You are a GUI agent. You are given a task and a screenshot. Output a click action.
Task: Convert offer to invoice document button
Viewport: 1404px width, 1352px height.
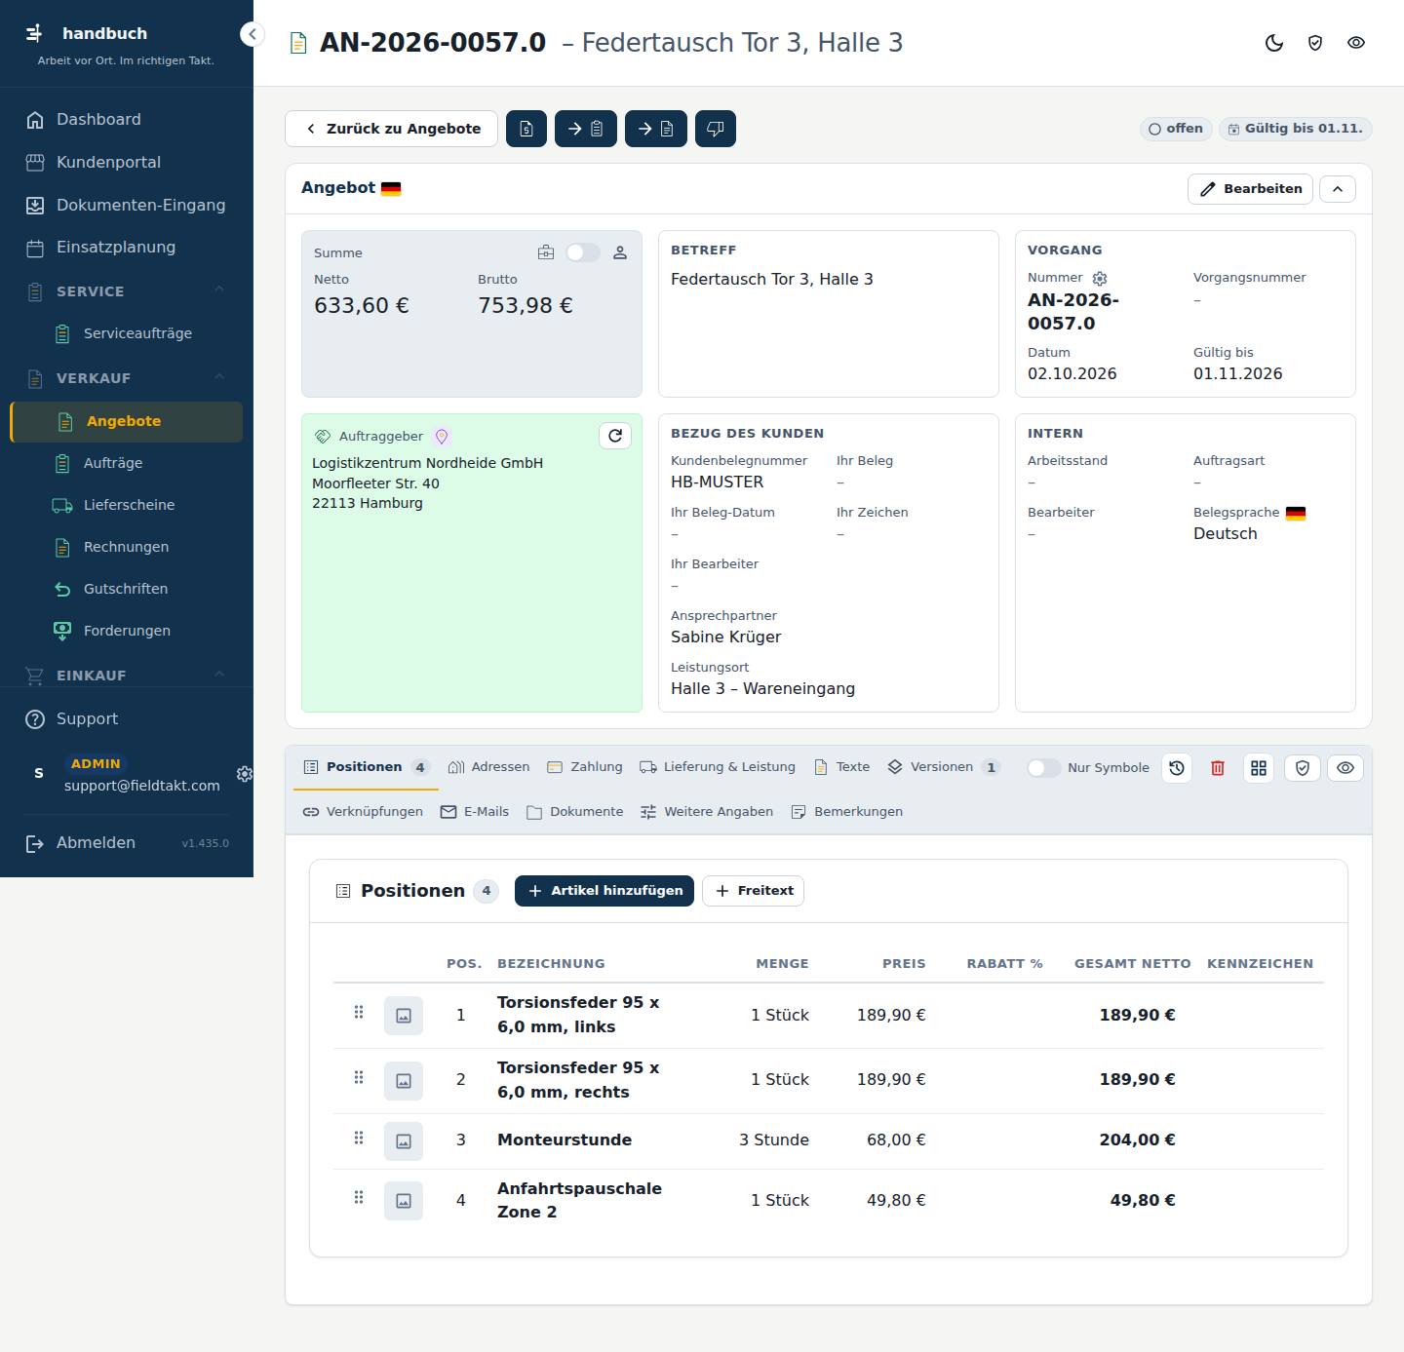tap(656, 129)
